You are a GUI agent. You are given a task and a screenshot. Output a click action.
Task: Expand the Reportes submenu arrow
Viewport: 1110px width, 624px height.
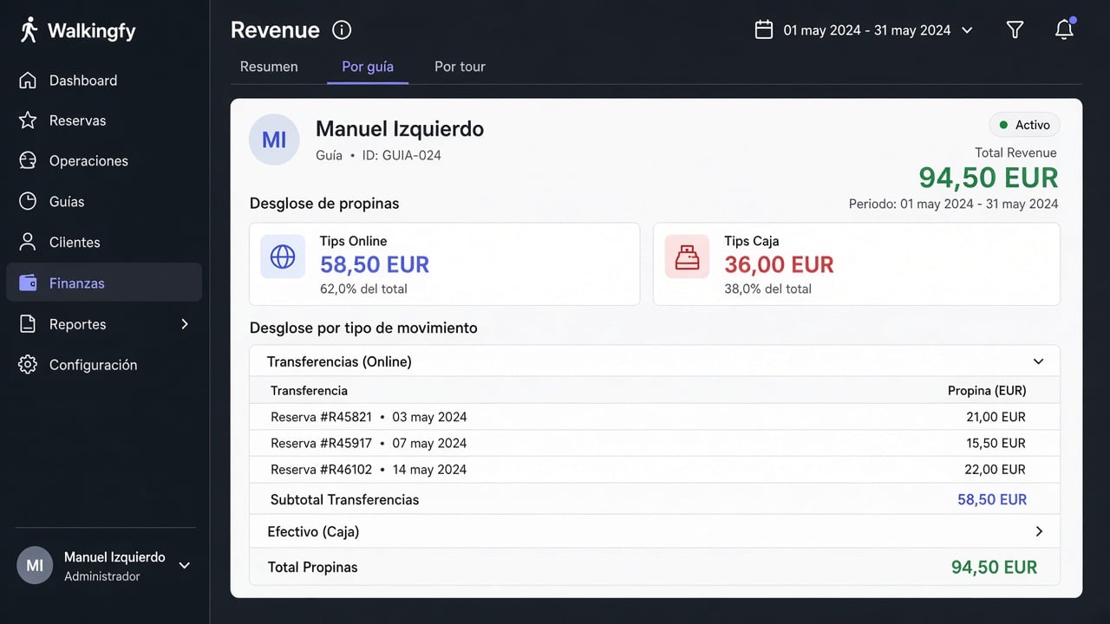pyautogui.click(x=184, y=324)
